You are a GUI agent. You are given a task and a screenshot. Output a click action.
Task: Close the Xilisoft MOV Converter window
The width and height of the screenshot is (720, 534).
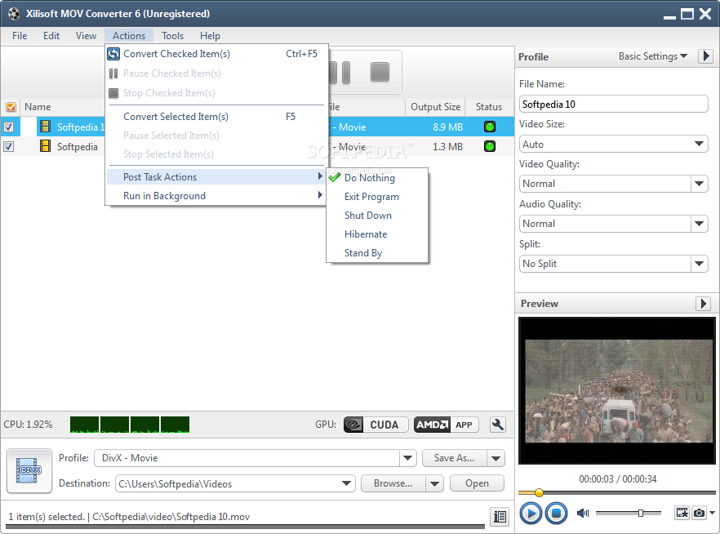click(705, 14)
